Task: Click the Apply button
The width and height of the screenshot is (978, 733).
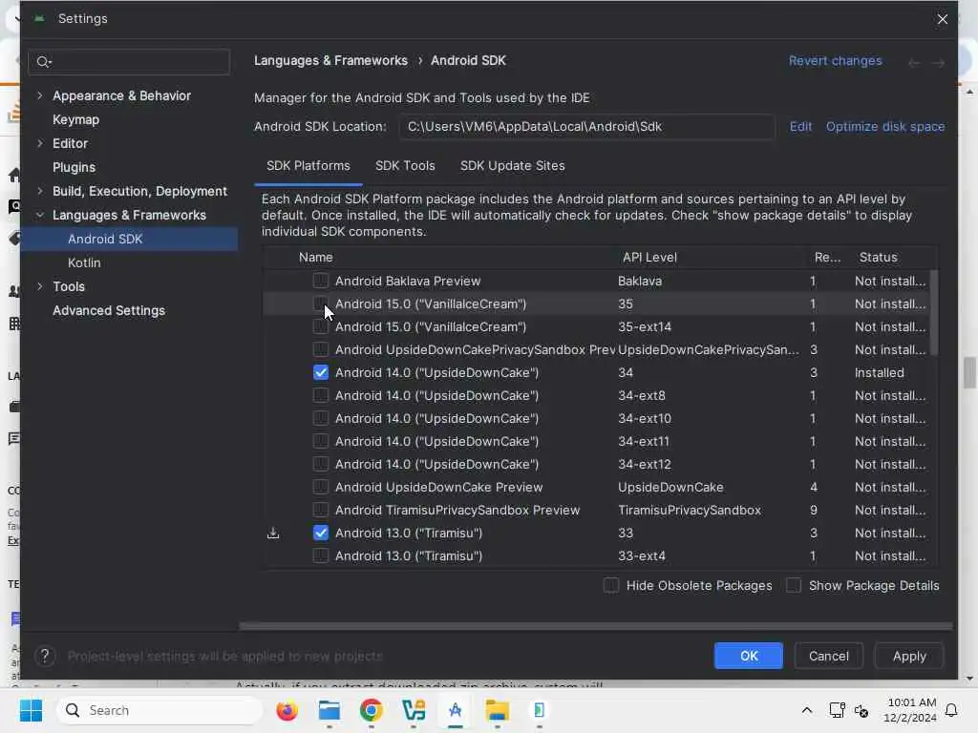Action: click(909, 656)
